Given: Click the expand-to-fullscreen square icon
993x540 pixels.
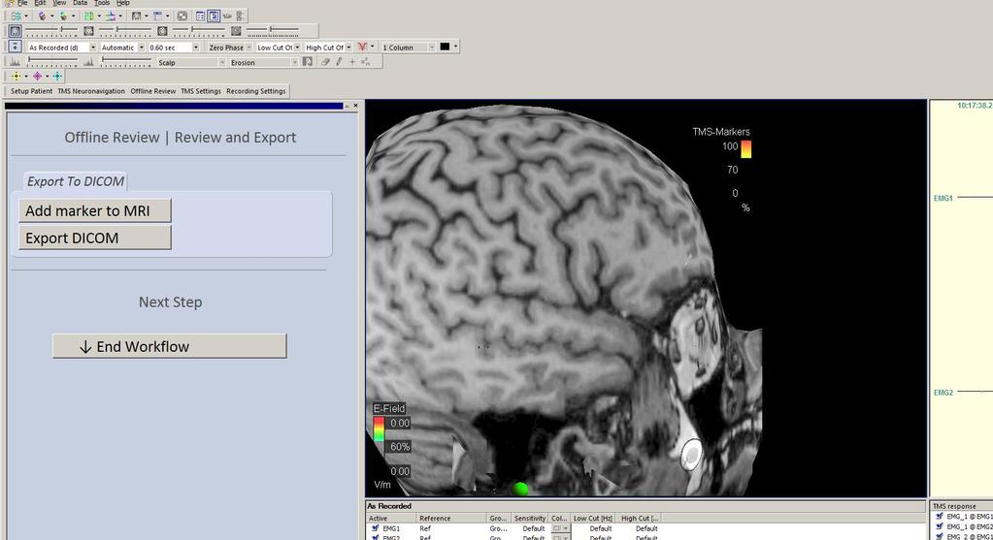Looking at the screenshot, I should 182,16.
